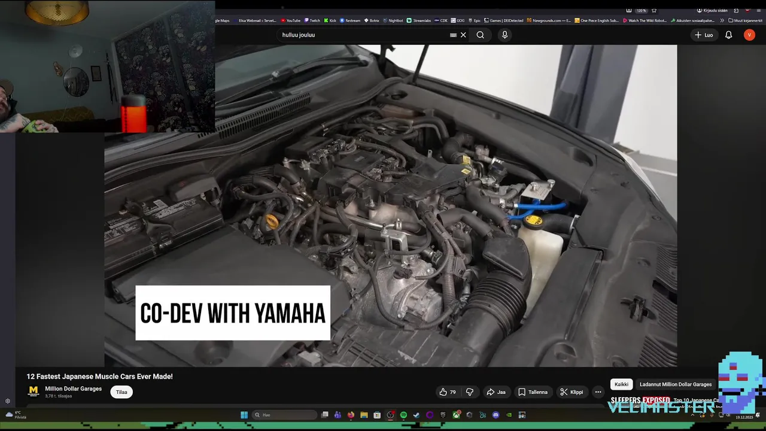Image resolution: width=766 pixels, height=431 pixels.
Task: Open weather widget on taskbar
Action: [16, 415]
